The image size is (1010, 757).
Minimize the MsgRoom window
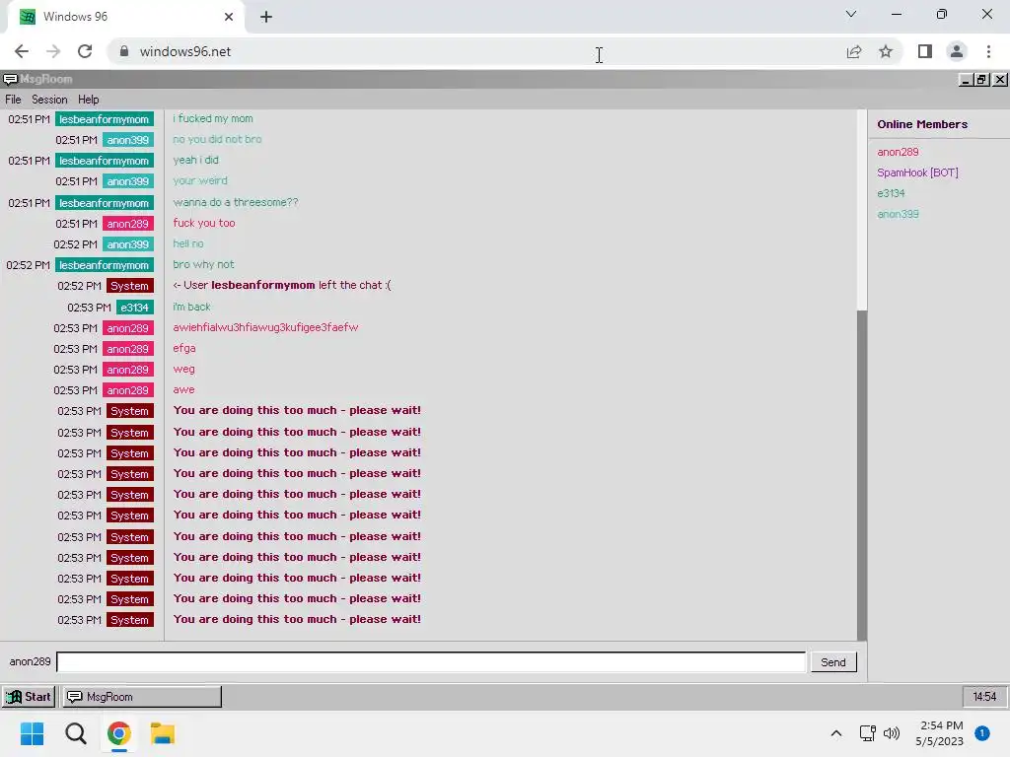pyautogui.click(x=966, y=79)
